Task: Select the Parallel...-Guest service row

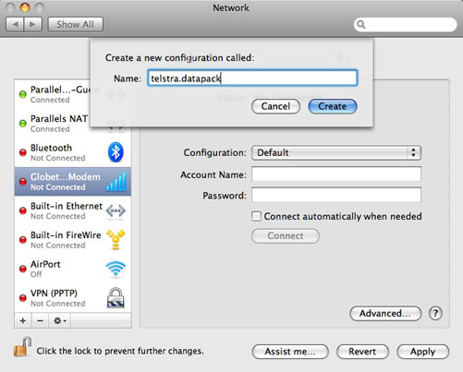Action: tap(53, 94)
